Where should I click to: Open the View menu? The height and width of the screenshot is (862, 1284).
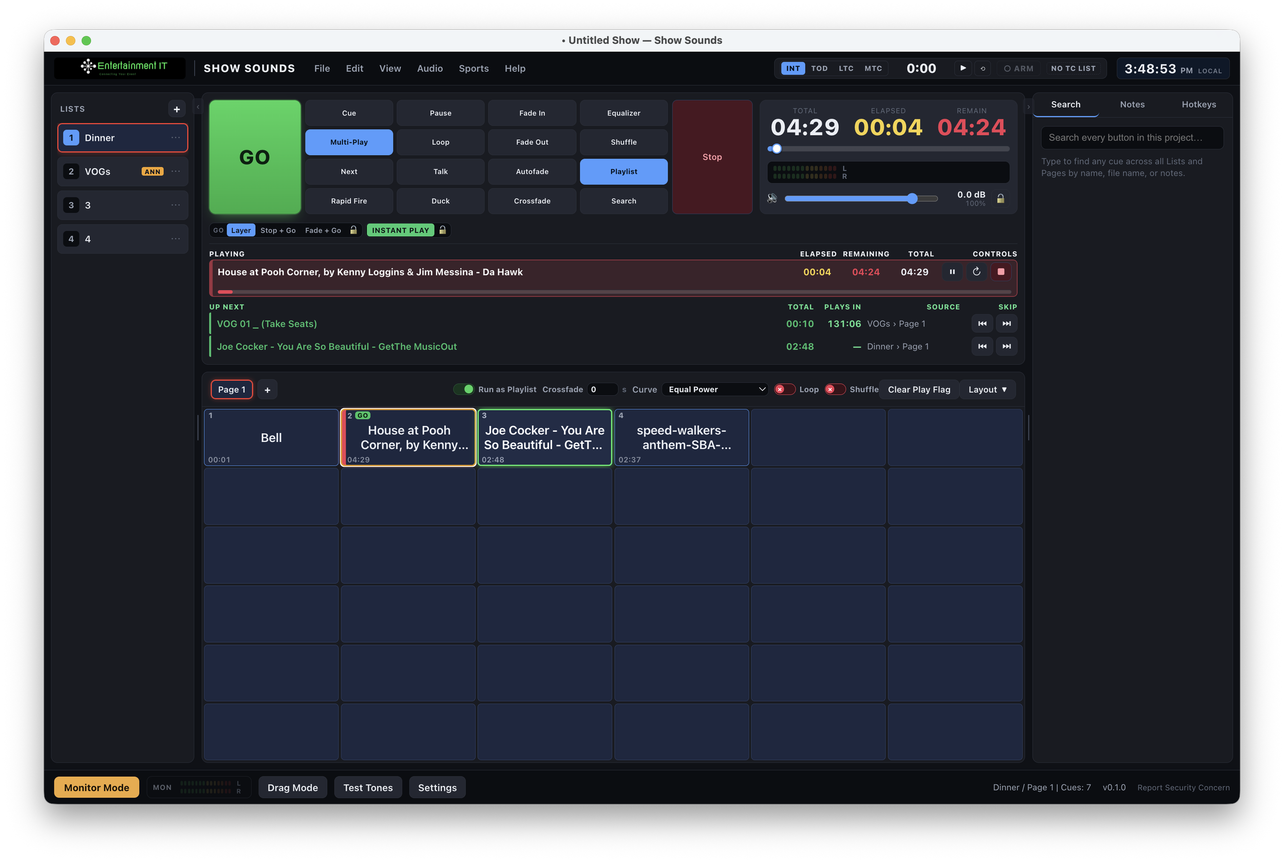pos(390,68)
